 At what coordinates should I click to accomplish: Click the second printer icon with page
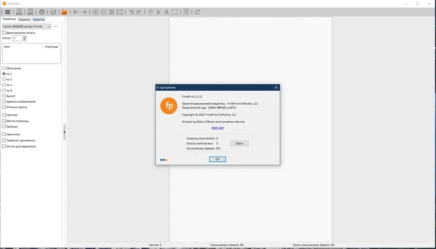pyautogui.click(x=31, y=12)
